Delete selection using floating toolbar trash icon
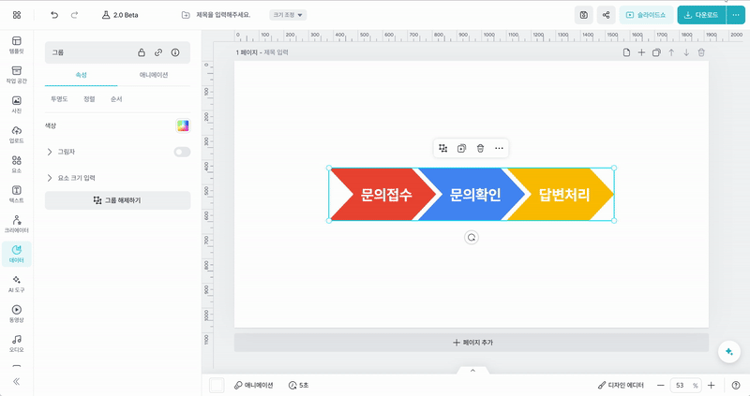750x396 pixels. (480, 148)
